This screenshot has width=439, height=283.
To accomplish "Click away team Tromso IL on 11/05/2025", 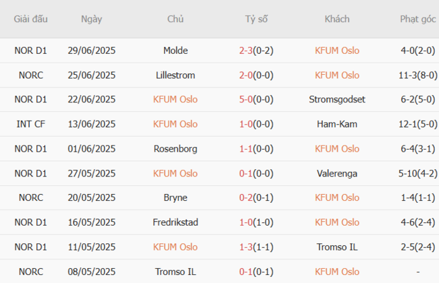I will (x=337, y=247).
